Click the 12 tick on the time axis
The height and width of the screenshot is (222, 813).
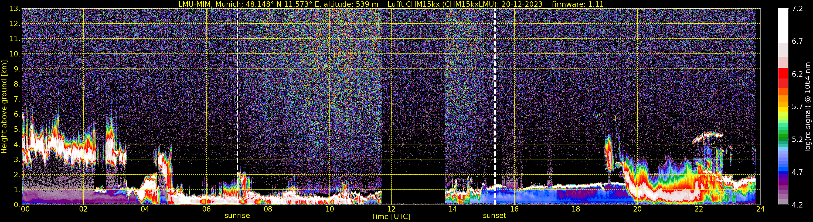click(391, 209)
